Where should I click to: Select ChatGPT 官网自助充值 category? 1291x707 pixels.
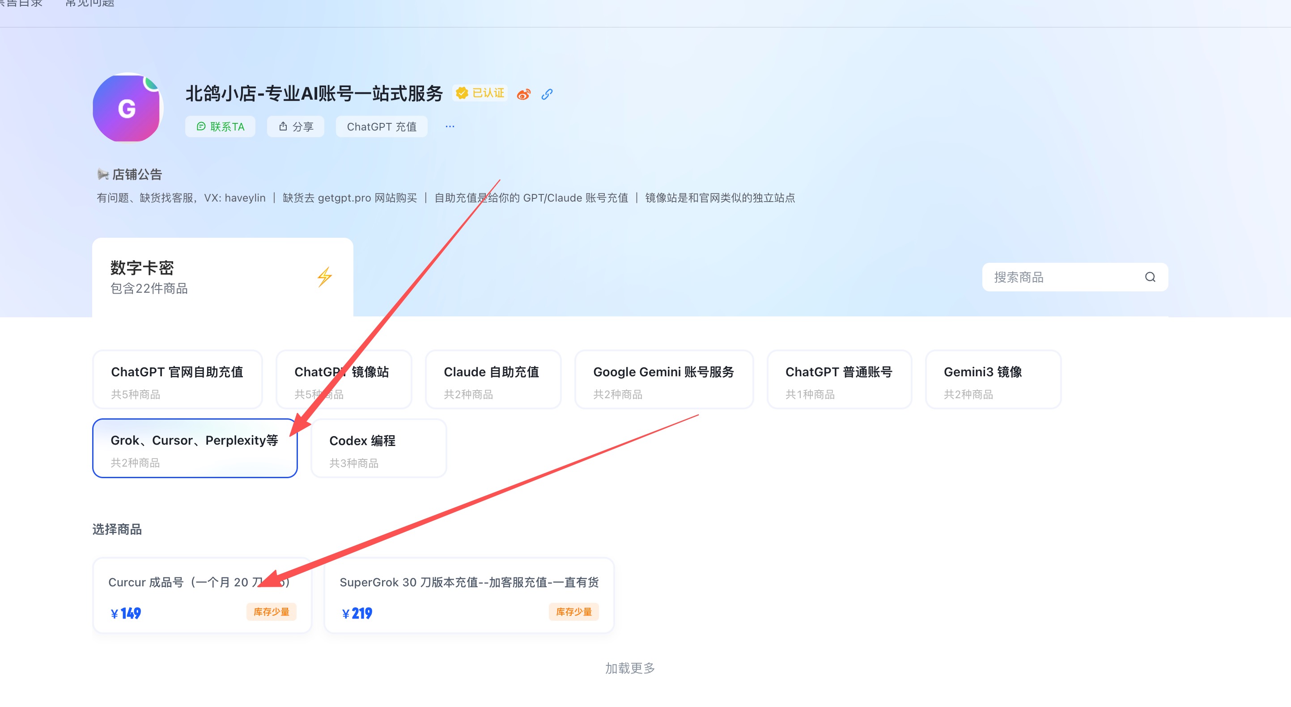point(178,380)
